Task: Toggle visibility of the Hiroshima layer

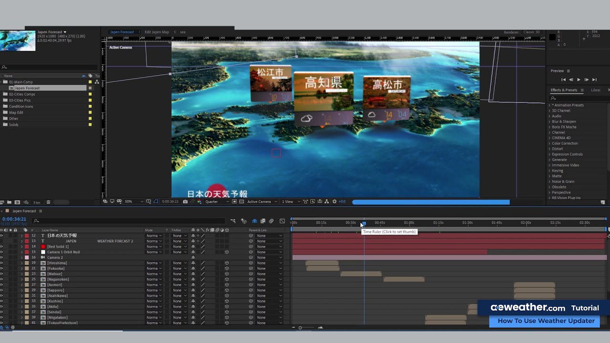Action: point(1,263)
